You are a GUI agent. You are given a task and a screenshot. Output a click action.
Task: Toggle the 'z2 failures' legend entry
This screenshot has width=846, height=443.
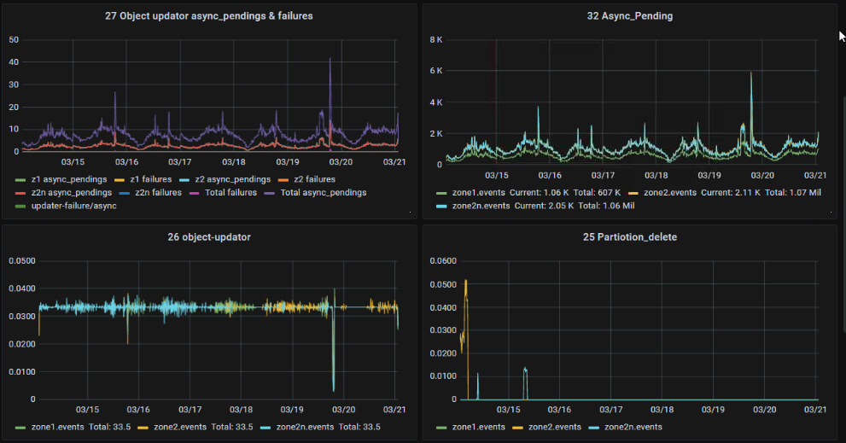click(314, 180)
